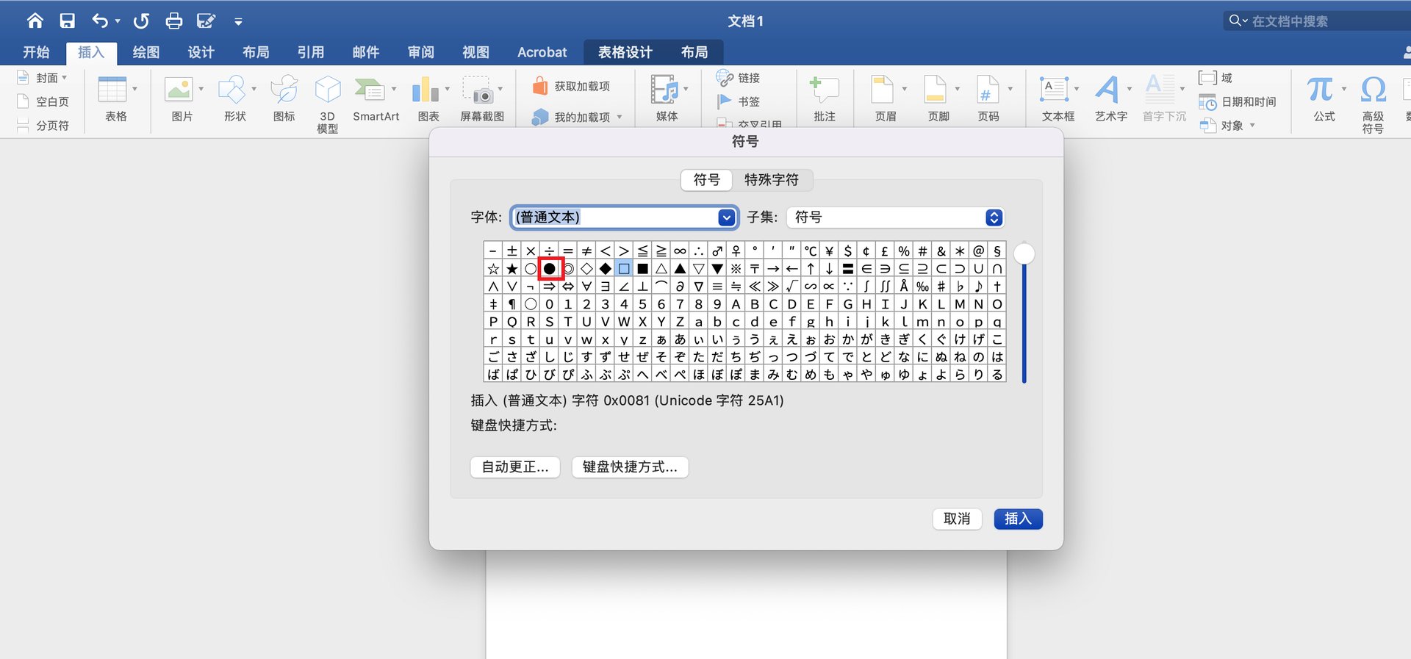
Task: Click the 艺术字 WordArt icon
Action: [x=1107, y=90]
